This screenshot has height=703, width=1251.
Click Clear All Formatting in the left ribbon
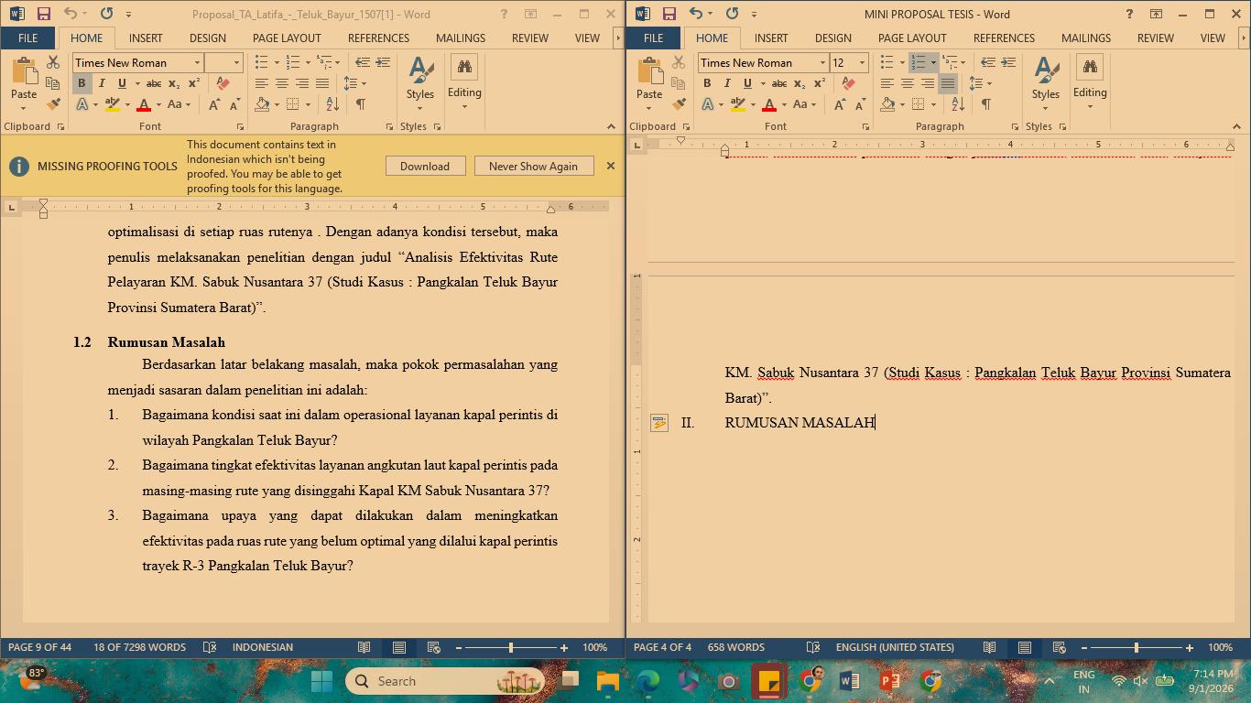click(223, 83)
